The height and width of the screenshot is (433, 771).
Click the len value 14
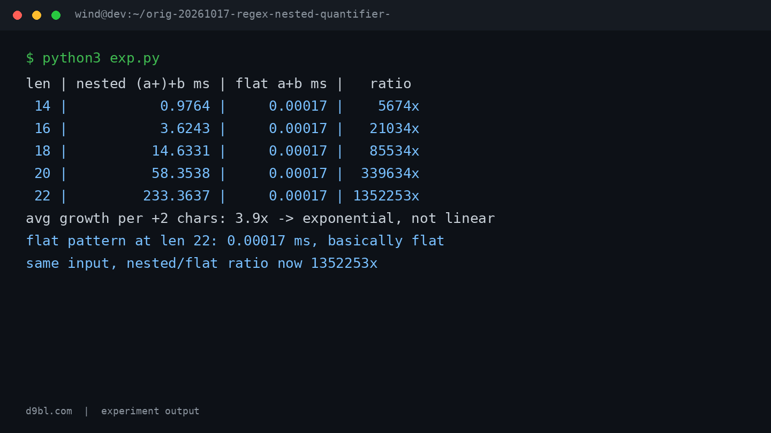coord(42,106)
